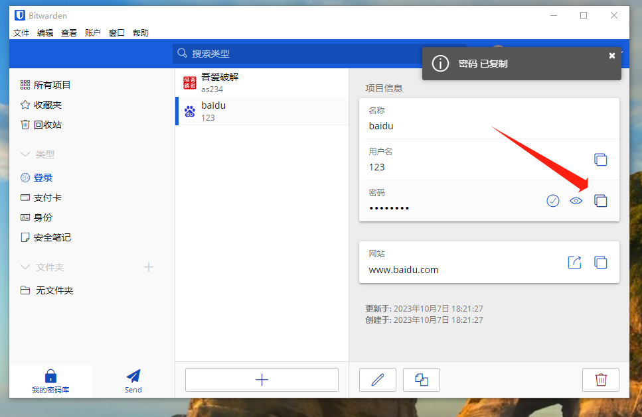This screenshot has height=417, width=642.
Task: Open 收藏夹 favorites
Action: [41, 105]
